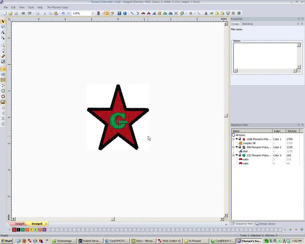
Task: Click the embroidered star design on canvas
Action: click(x=118, y=117)
